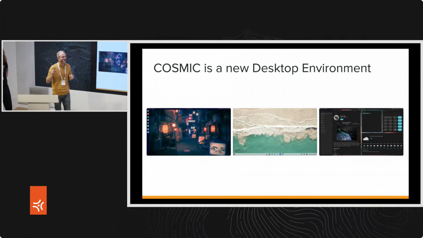Click the blue folder icon in left dock
Image resolution: width=423 pixels, height=238 pixels.
pos(148,117)
